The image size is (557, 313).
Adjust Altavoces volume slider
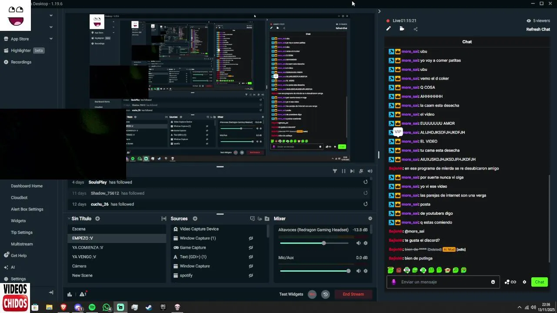tap(314, 243)
